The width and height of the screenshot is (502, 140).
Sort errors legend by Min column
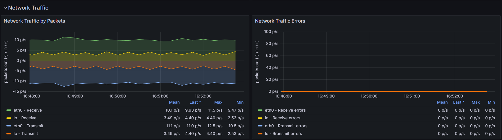pos(491,102)
